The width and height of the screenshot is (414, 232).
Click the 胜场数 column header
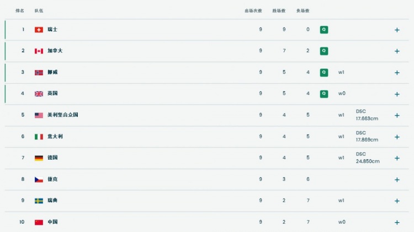(279, 10)
